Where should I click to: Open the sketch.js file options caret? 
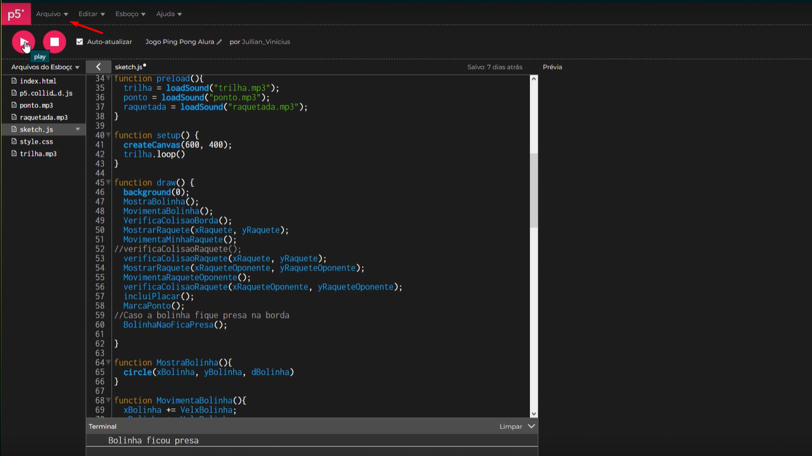tap(79, 129)
